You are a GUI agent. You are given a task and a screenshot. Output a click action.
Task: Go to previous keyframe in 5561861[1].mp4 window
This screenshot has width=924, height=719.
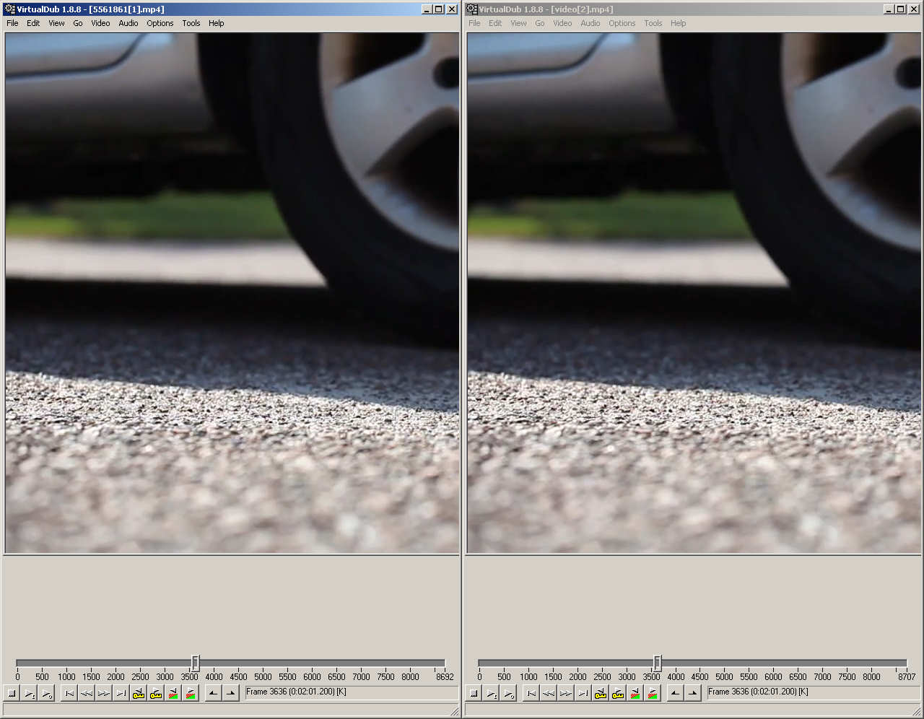tap(139, 694)
